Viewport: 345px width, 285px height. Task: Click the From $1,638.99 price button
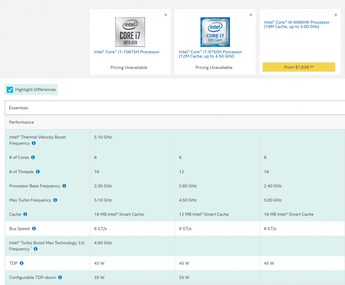[x=299, y=67]
